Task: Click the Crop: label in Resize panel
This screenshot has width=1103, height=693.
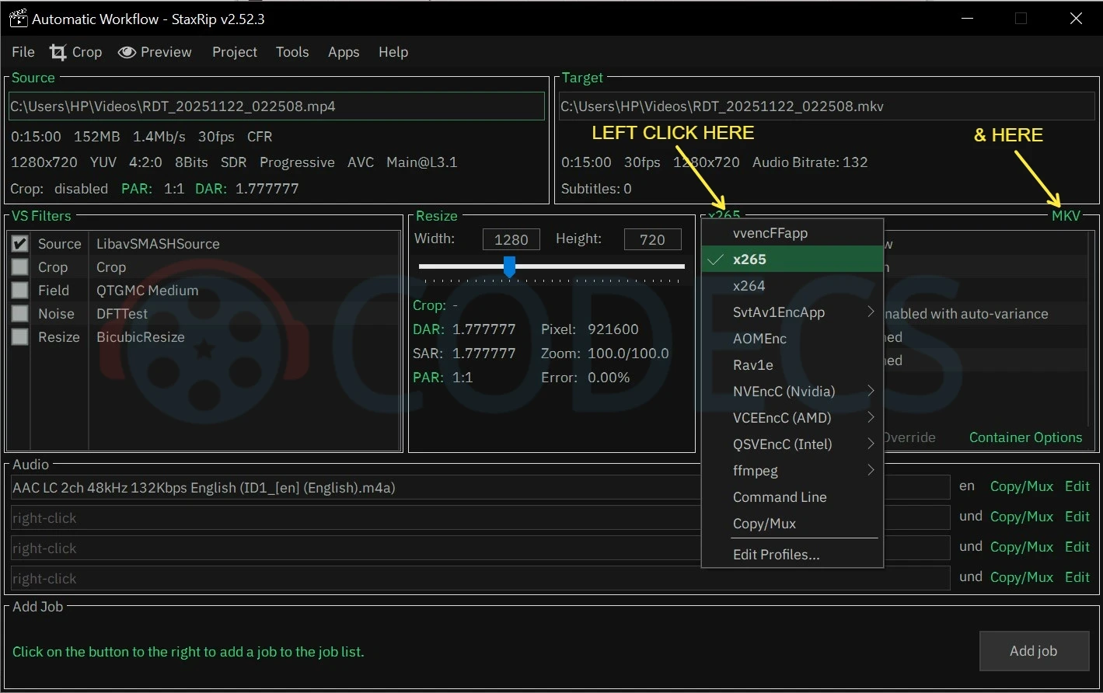Action: (x=430, y=306)
